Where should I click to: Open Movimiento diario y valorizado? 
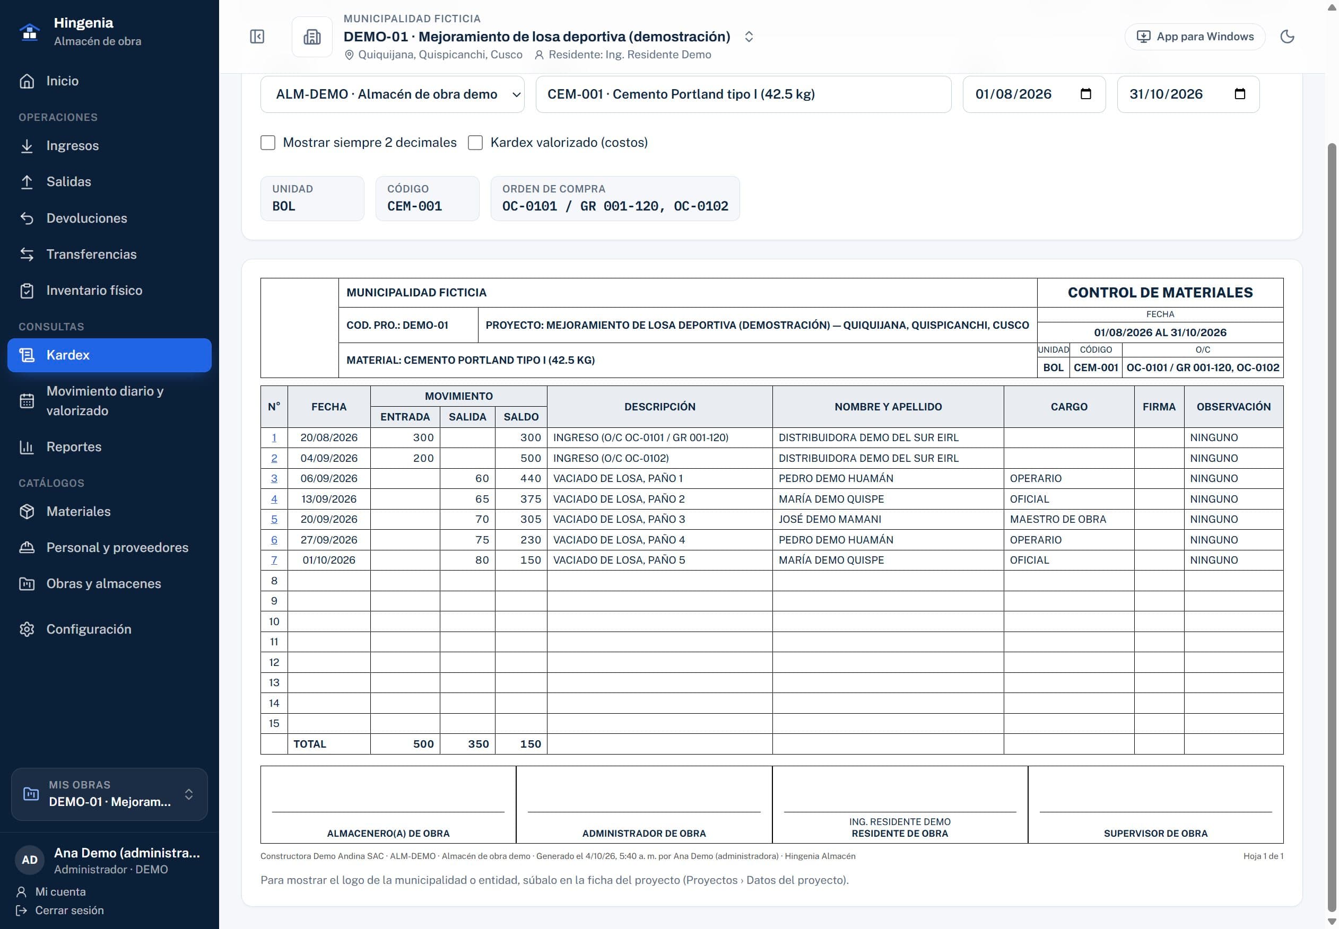point(109,401)
